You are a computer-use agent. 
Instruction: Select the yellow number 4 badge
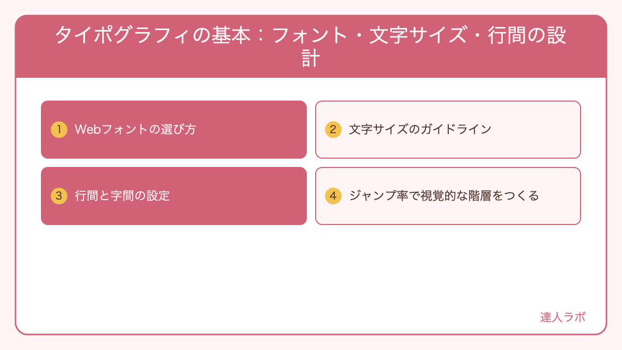[333, 196]
